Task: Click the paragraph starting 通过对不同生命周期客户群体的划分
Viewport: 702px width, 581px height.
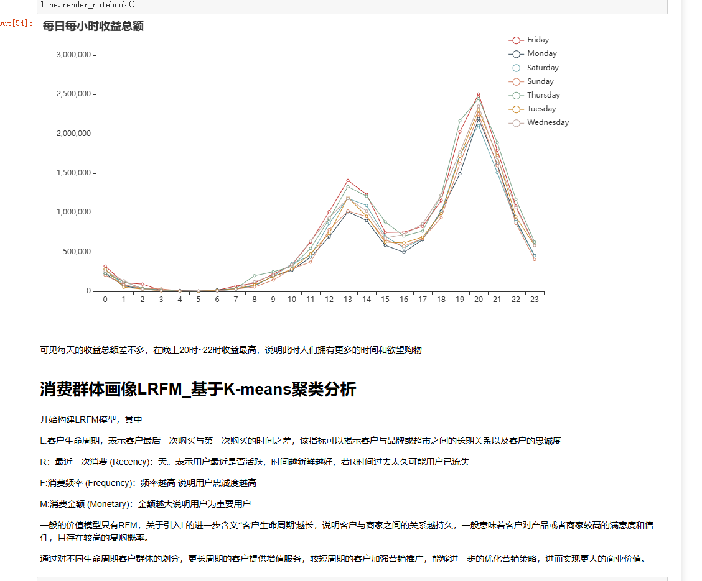Action: [x=344, y=559]
